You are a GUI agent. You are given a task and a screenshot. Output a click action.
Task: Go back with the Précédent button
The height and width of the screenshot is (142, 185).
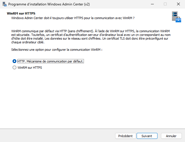pyautogui.click(x=125, y=136)
